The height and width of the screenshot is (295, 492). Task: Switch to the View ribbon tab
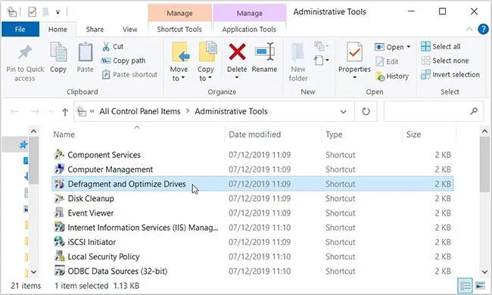[x=130, y=29]
